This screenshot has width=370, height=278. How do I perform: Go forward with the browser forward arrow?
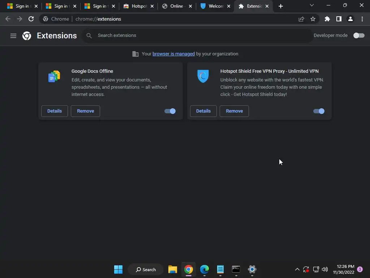pos(20,19)
